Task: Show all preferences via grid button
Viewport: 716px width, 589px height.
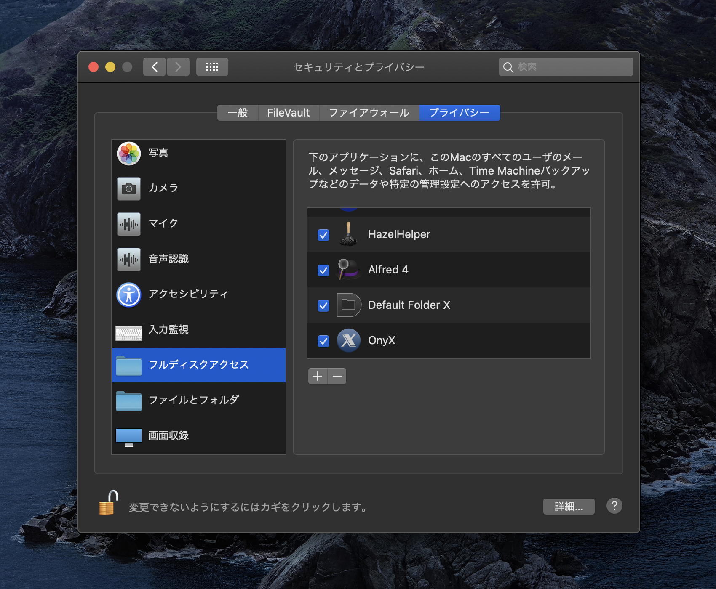Action: (x=212, y=67)
